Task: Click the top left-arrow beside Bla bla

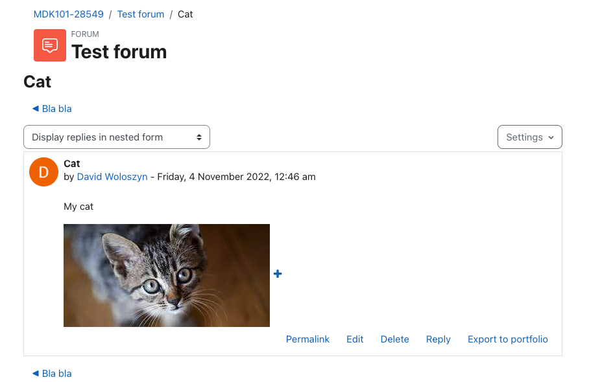Action: coord(36,109)
